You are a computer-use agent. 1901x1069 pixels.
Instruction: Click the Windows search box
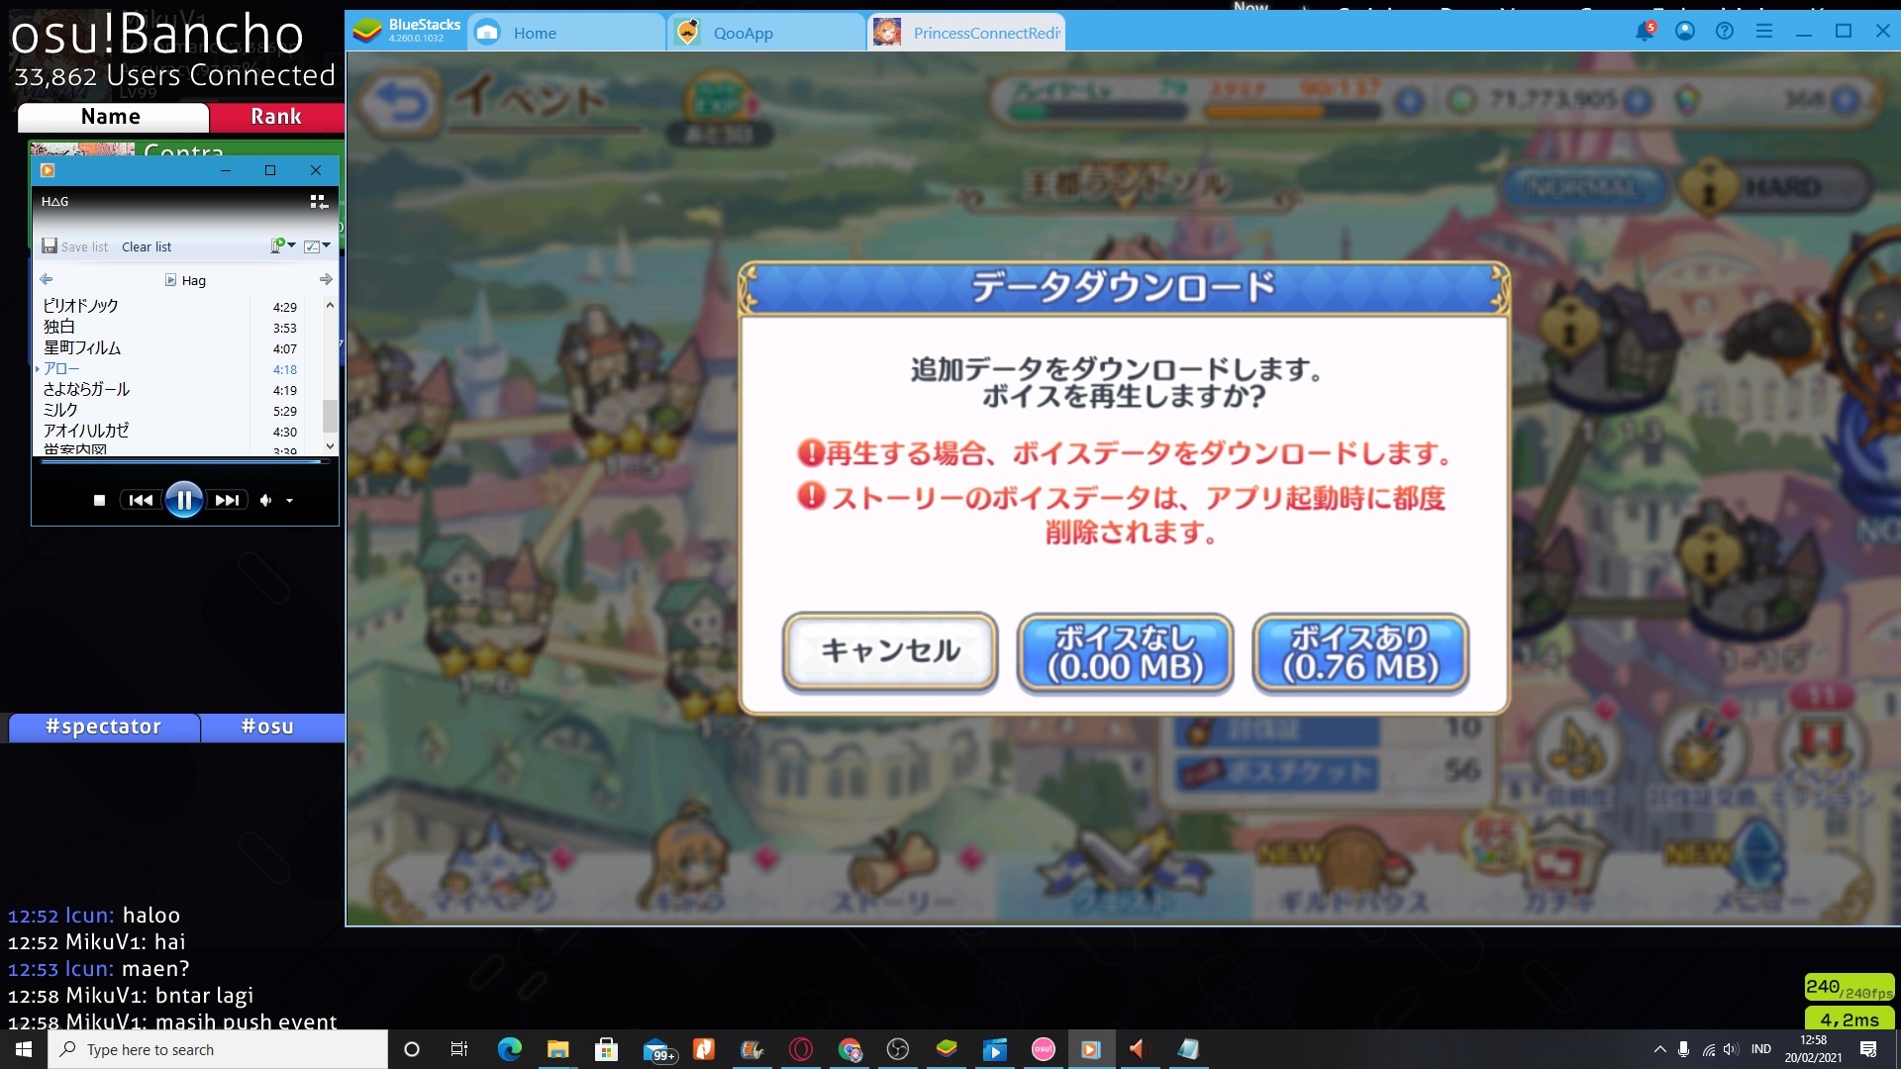218,1049
